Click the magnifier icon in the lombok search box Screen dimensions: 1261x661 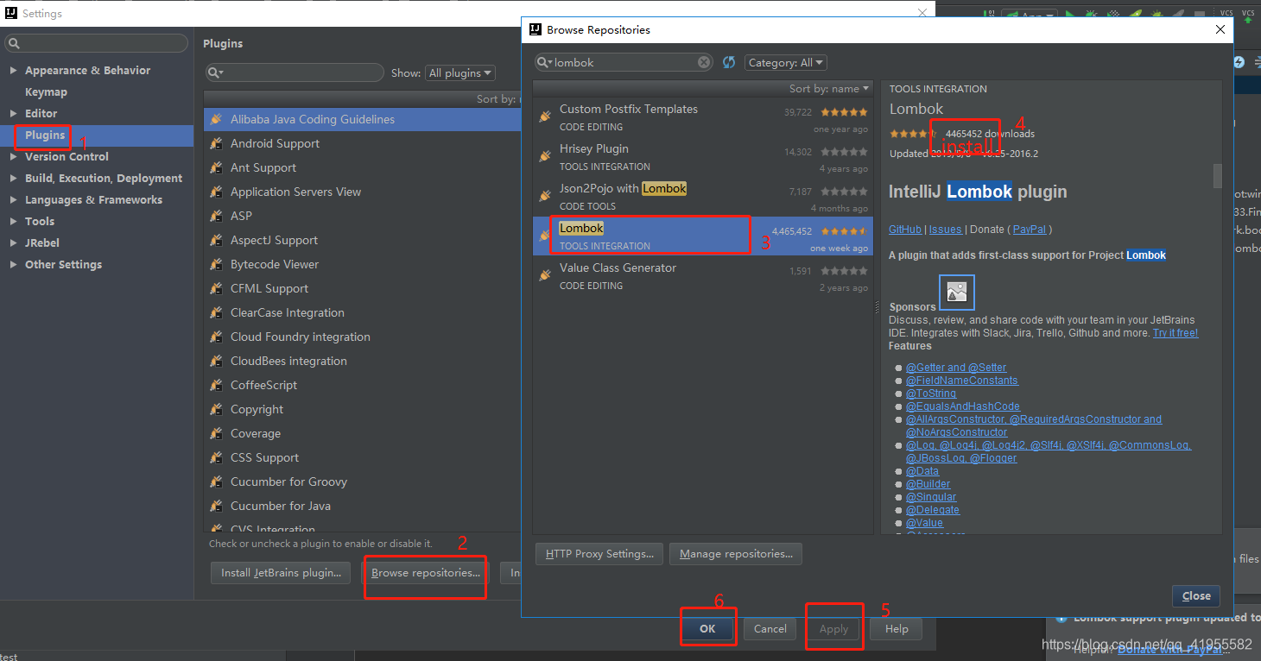544,62
